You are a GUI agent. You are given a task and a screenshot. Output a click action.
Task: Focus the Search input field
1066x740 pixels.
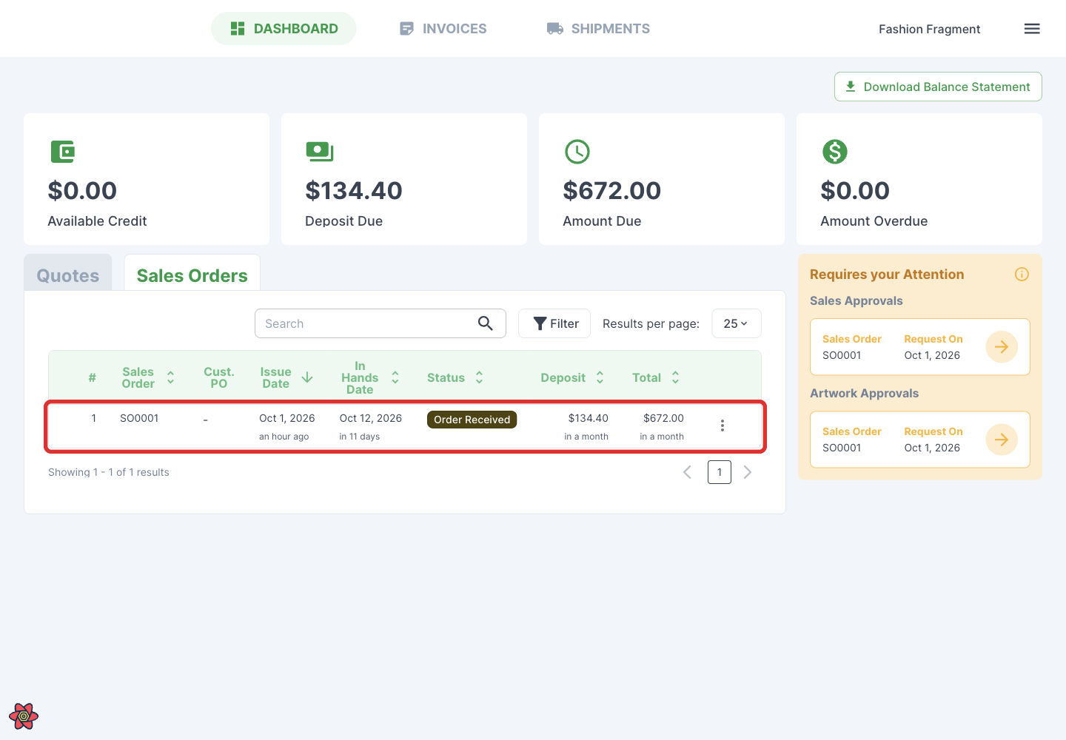pyautogui.click(x=381, y=323)
